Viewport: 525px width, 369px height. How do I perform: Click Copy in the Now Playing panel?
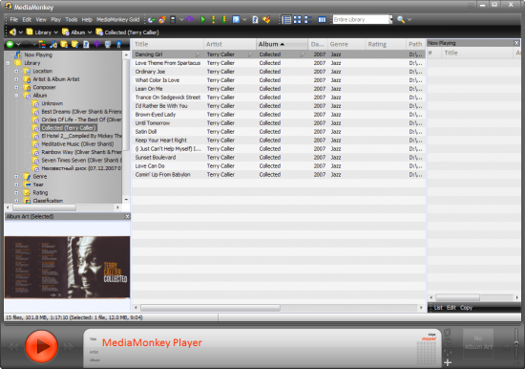466,308
